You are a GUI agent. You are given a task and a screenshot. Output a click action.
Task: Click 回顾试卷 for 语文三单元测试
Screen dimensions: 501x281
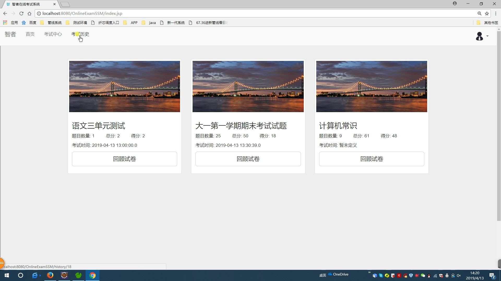point(124,159)
